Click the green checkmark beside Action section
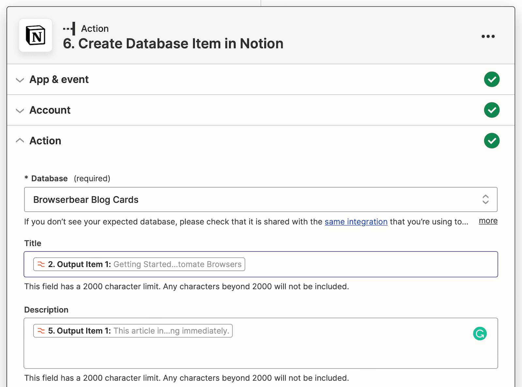The height and width of the screenshot is (387, 522). 492,141
